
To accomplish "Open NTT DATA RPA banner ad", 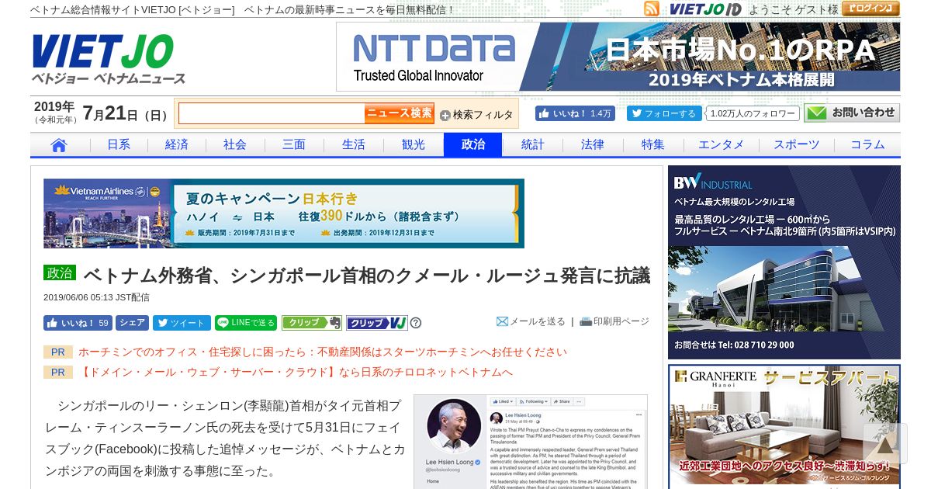I will pos(618,57).
